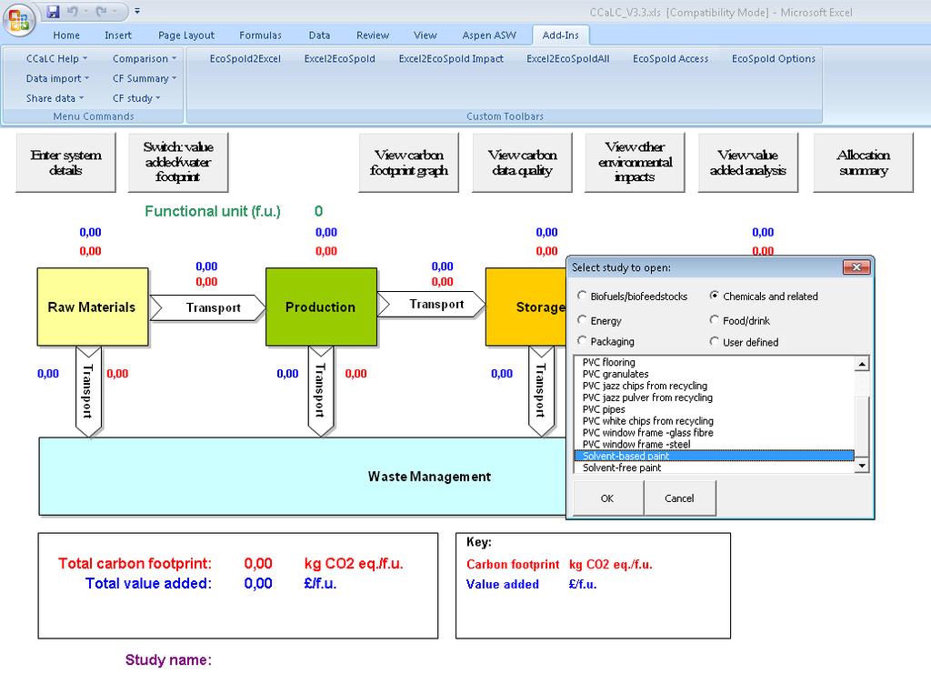Select the Add-Ins tab
The width and height of the screenshot is (931, 684).
coord(560,35)
